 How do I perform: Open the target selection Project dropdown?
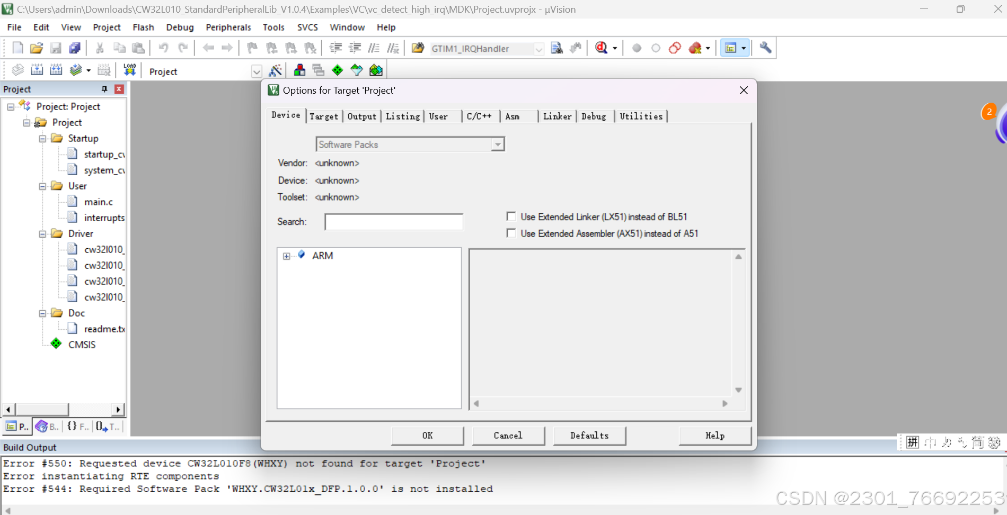[x=257, y=71]
